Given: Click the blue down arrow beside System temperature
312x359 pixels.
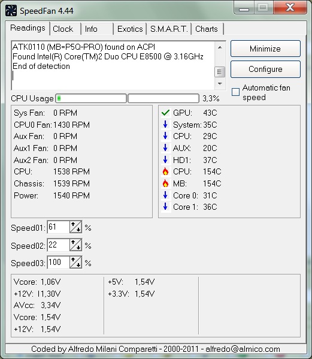Looking at the screenshot, I should (165, 124).
